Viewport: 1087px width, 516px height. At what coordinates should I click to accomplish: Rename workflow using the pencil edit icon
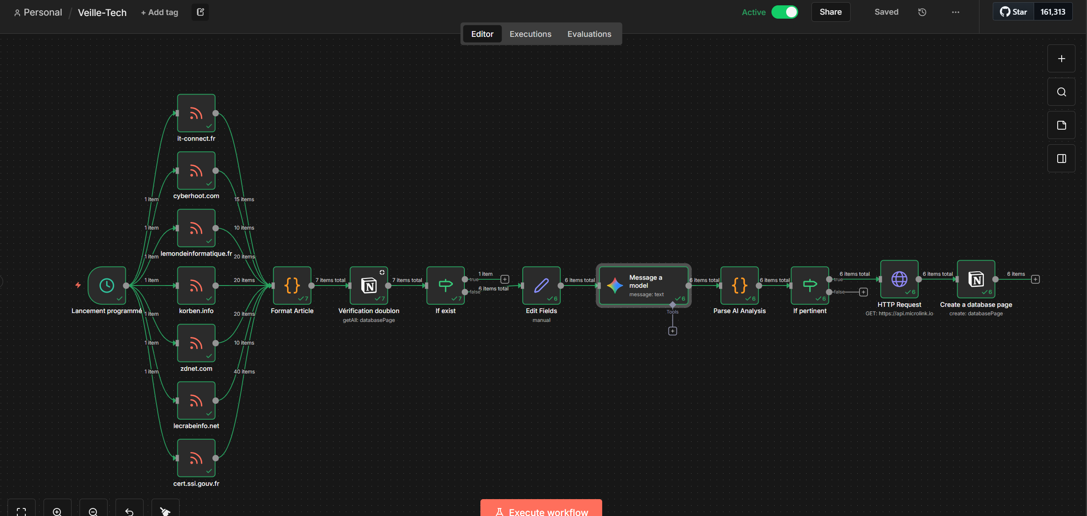click(199, 12)
